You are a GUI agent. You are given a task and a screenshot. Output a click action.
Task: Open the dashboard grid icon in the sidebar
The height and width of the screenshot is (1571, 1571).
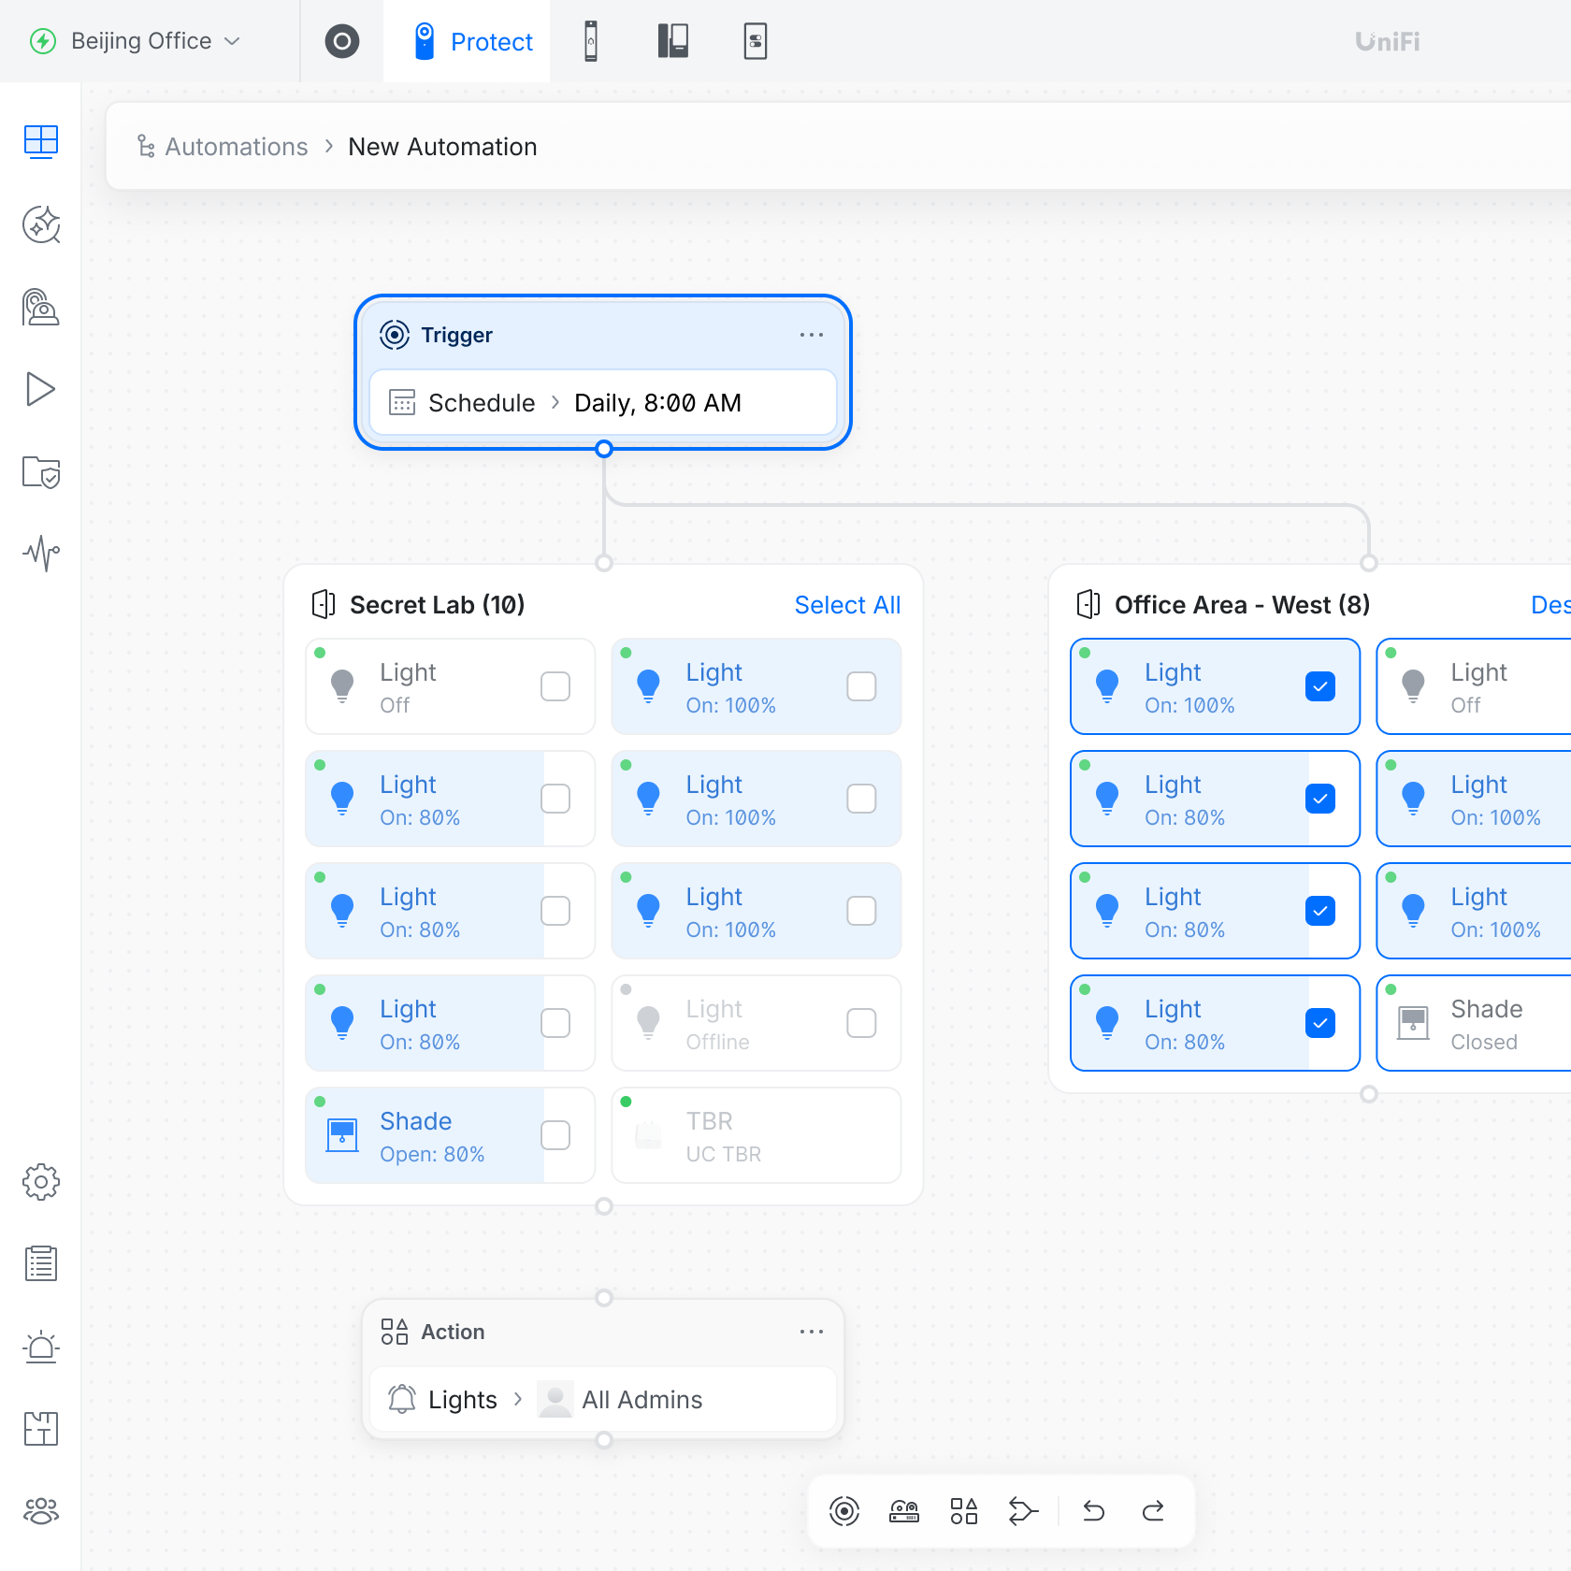[x=41, y=142]
